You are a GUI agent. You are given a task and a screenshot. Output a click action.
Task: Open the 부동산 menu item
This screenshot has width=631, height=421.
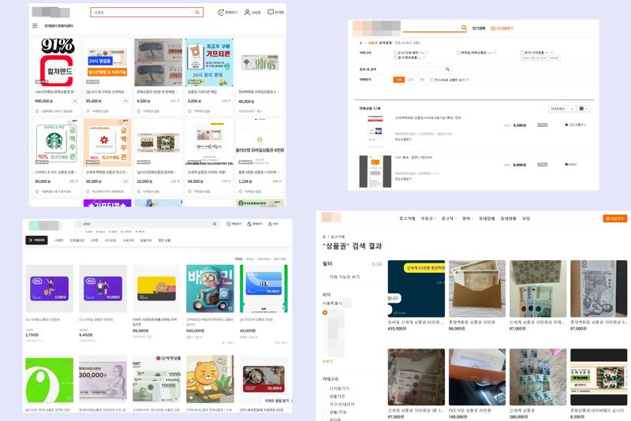pyautogui.click(x=427, y=218)
